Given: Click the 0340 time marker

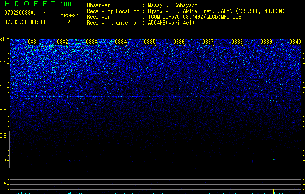Looking at the screenshot, I should point(295,42).
